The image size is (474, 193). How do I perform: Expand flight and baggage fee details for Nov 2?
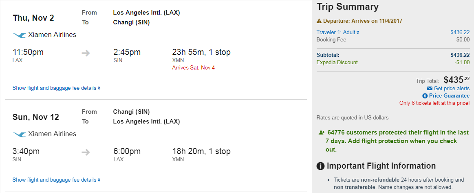point(56,88)
